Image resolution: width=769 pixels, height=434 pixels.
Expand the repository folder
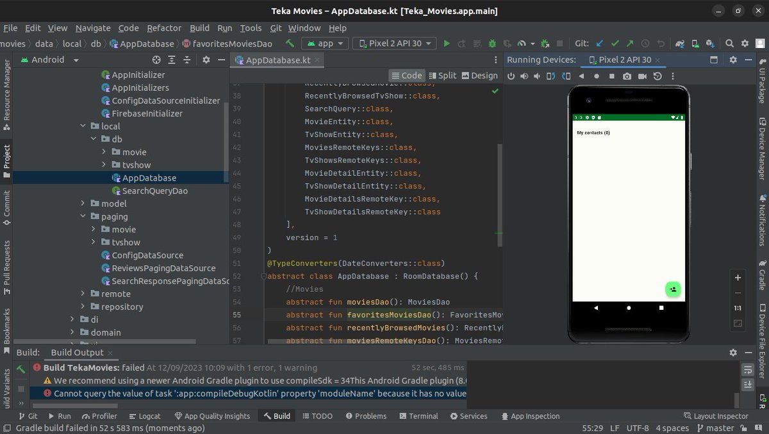pyautogui.click(x=83, y=307)
